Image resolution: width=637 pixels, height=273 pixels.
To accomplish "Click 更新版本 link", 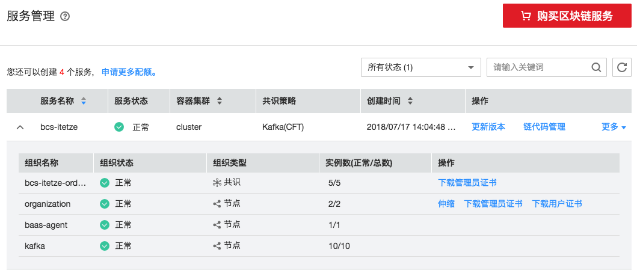I will (488, 127).
